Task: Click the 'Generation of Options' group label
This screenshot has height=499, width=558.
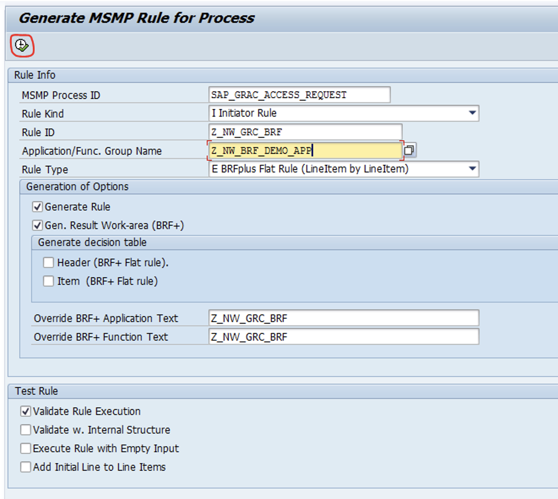Action: point(77,186)
